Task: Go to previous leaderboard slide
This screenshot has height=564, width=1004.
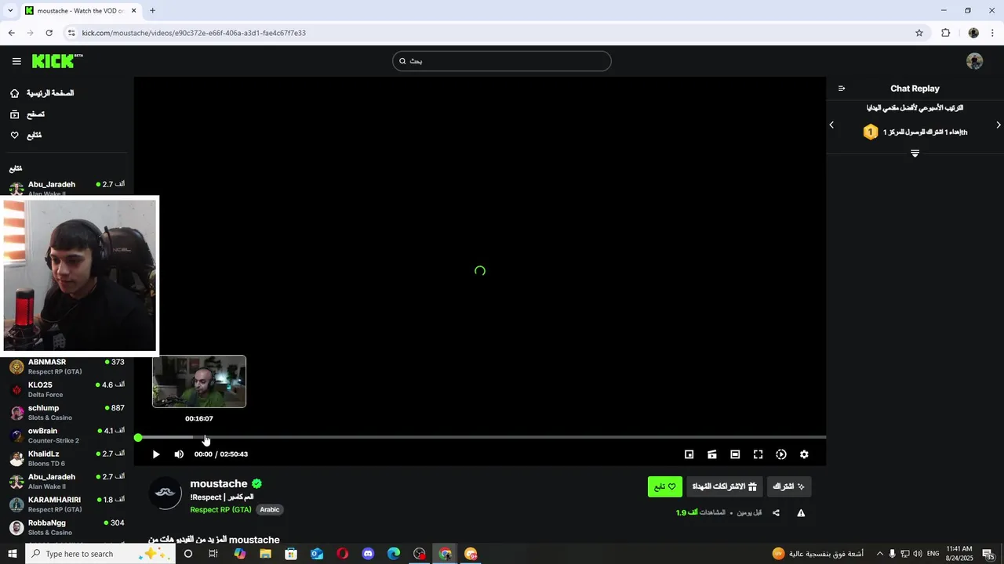Action: [831, 125]
